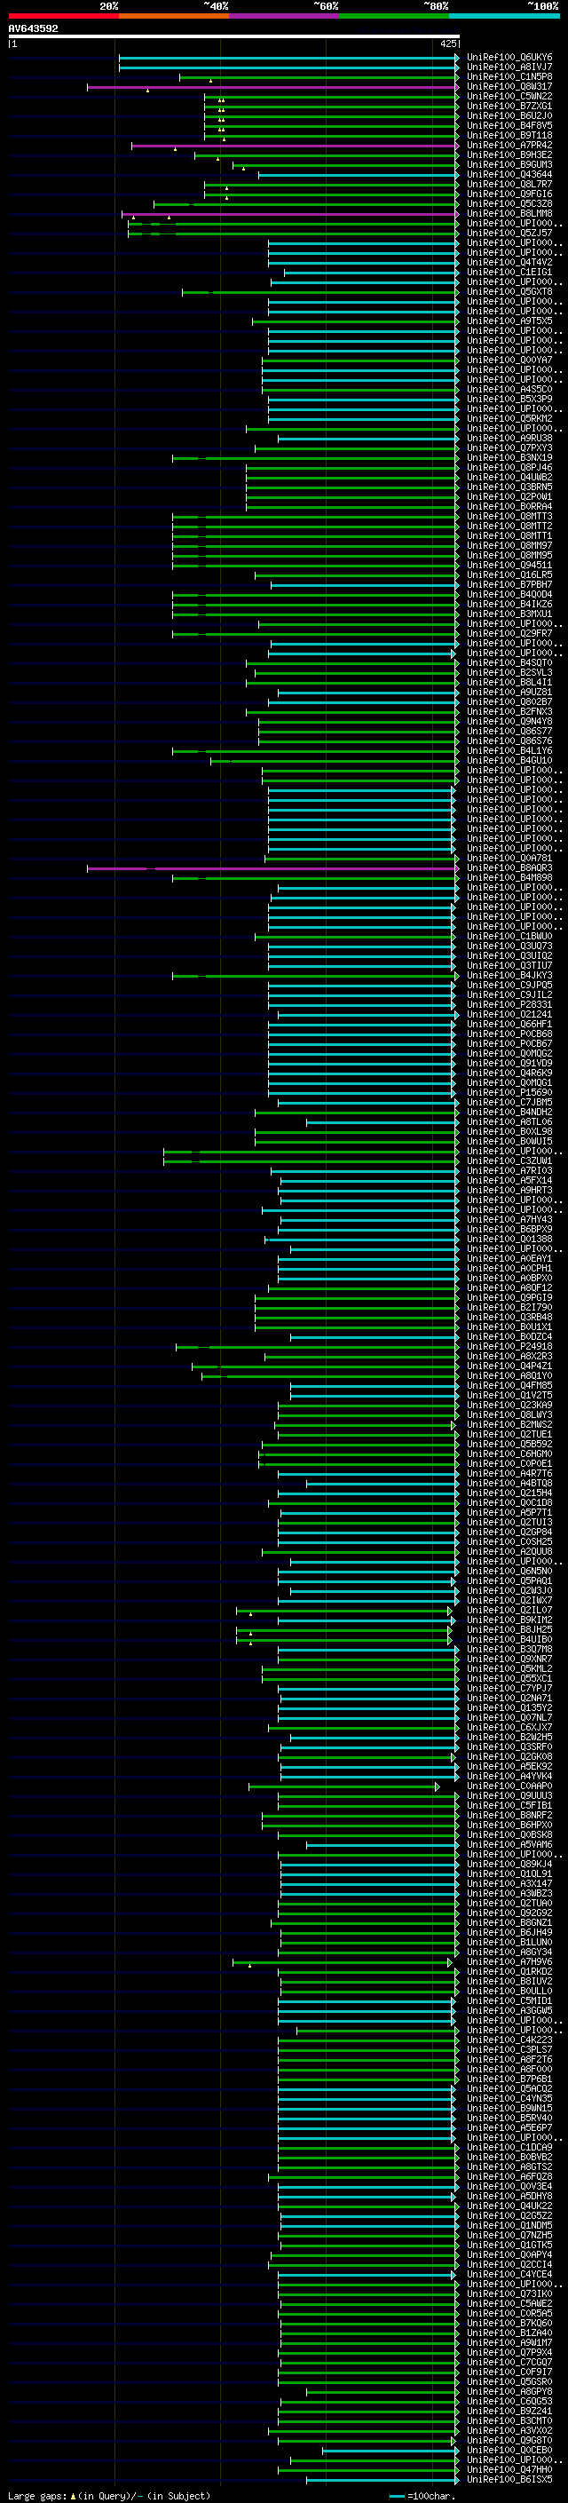Open hit UniRef100_Q5ACQ2
The width and height of the screenshot is (568, 2503).
(509, 2088)
